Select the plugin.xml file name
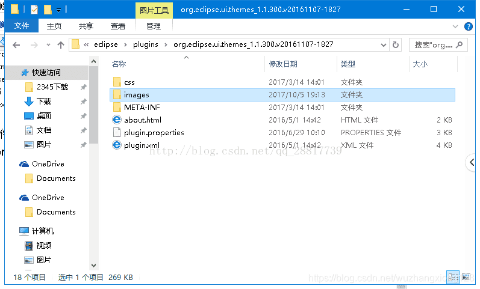The image size is (480, 289). (x=142, y=145)
